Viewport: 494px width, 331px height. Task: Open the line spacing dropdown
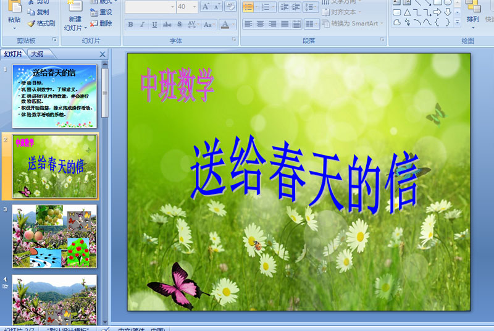(x=311, y=7)
